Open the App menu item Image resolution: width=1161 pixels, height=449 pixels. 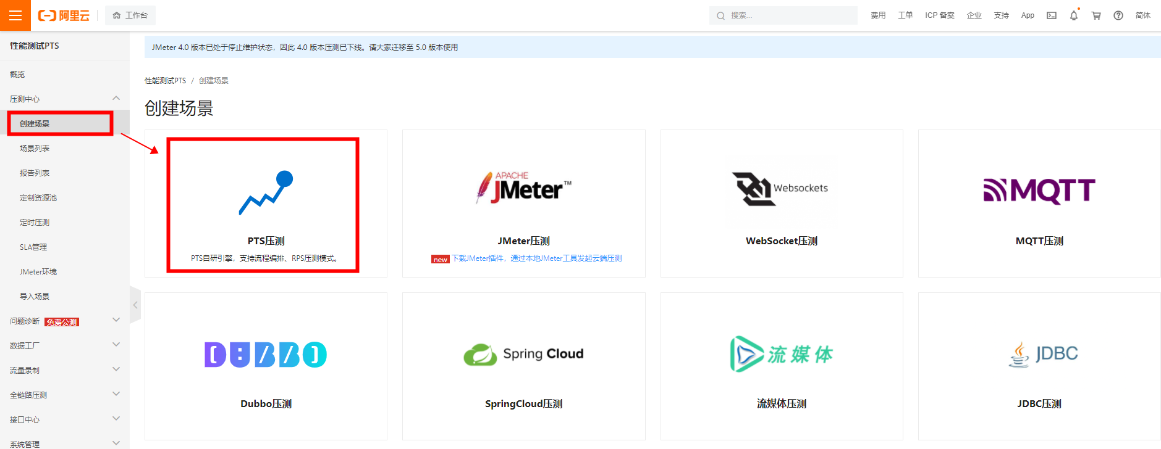pos(1028,15)
